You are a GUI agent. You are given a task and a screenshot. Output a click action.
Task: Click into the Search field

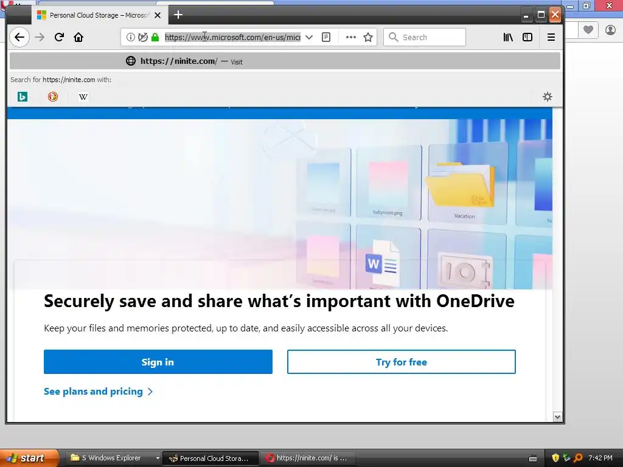coord(424,37)
